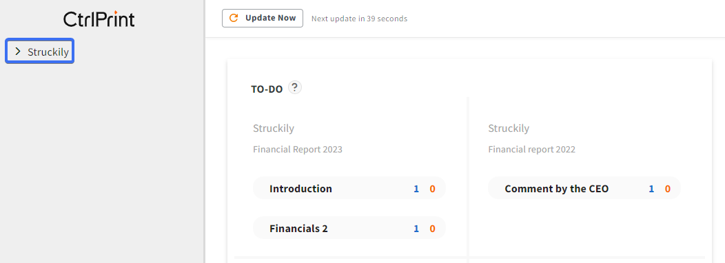
Task: Open the Financial Report 2023 project title
Action: [298, 149]
